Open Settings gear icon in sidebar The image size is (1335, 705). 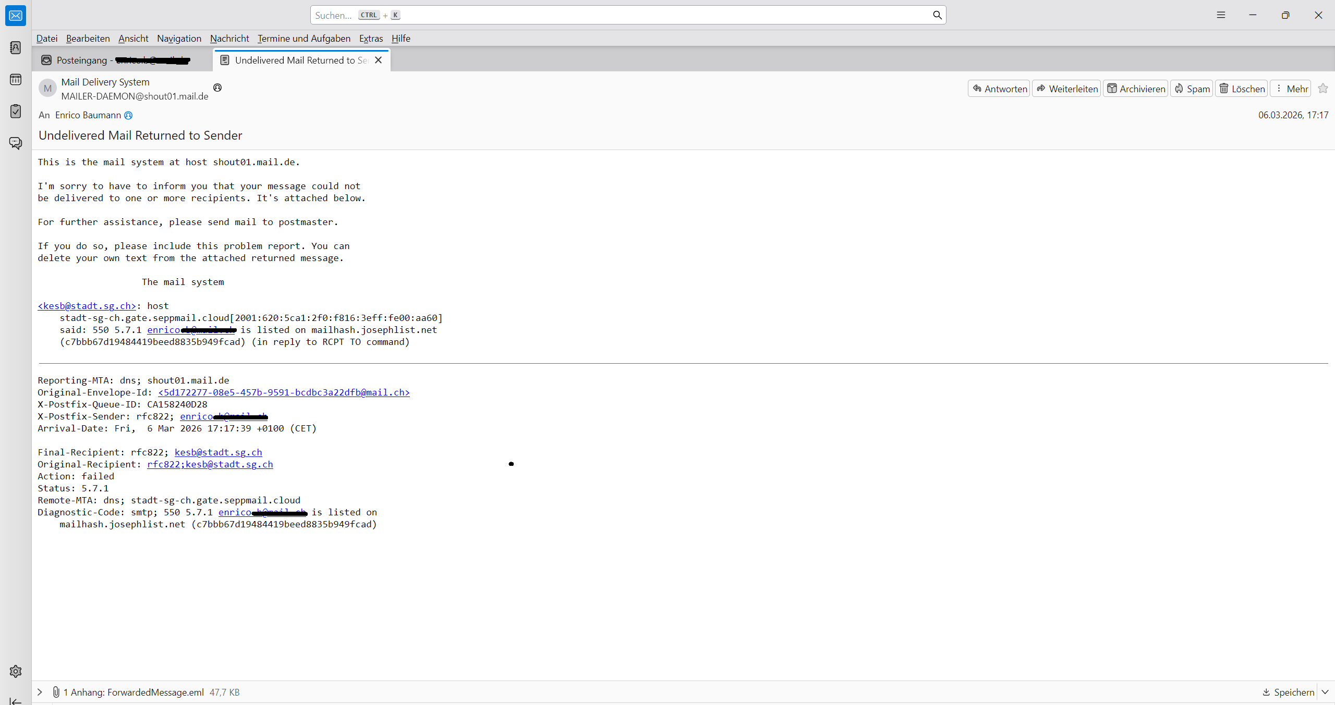point(16,671)
